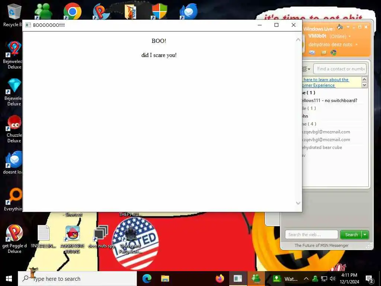This screenshot has width=381, height=286.
Task: Click down arrow on Messenger notice banner scrollbar
Action: point(364,85)
